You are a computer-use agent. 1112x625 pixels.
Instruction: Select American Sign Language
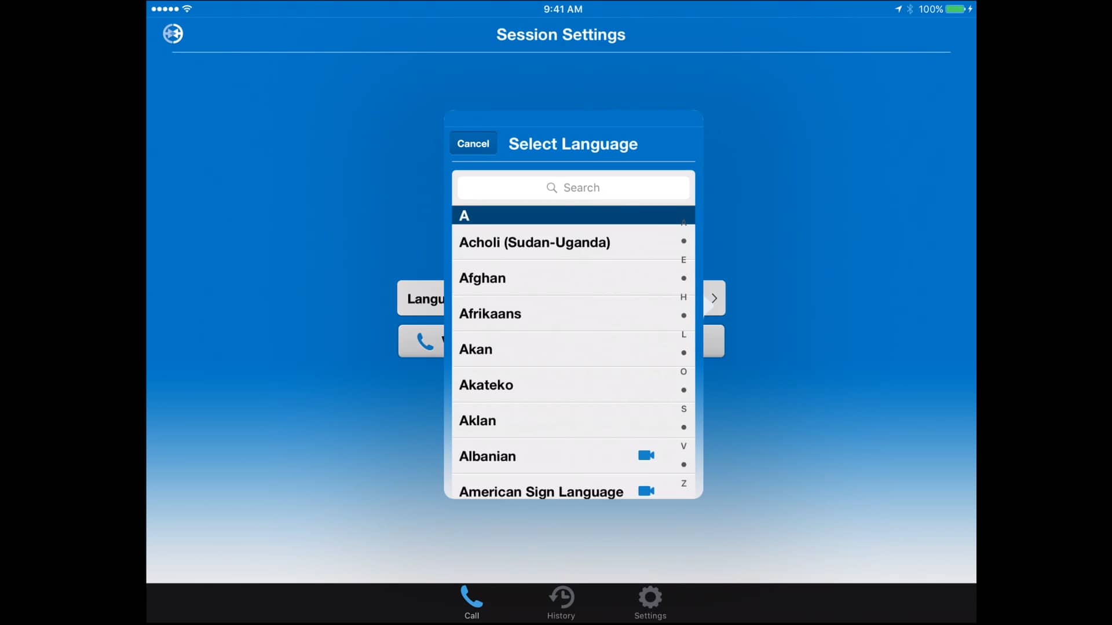(x=573, y=487)
